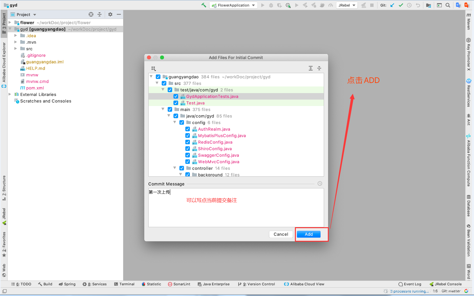Open Search Everywhere magnifier icon
474x296 pixels.
coord(448,5)
